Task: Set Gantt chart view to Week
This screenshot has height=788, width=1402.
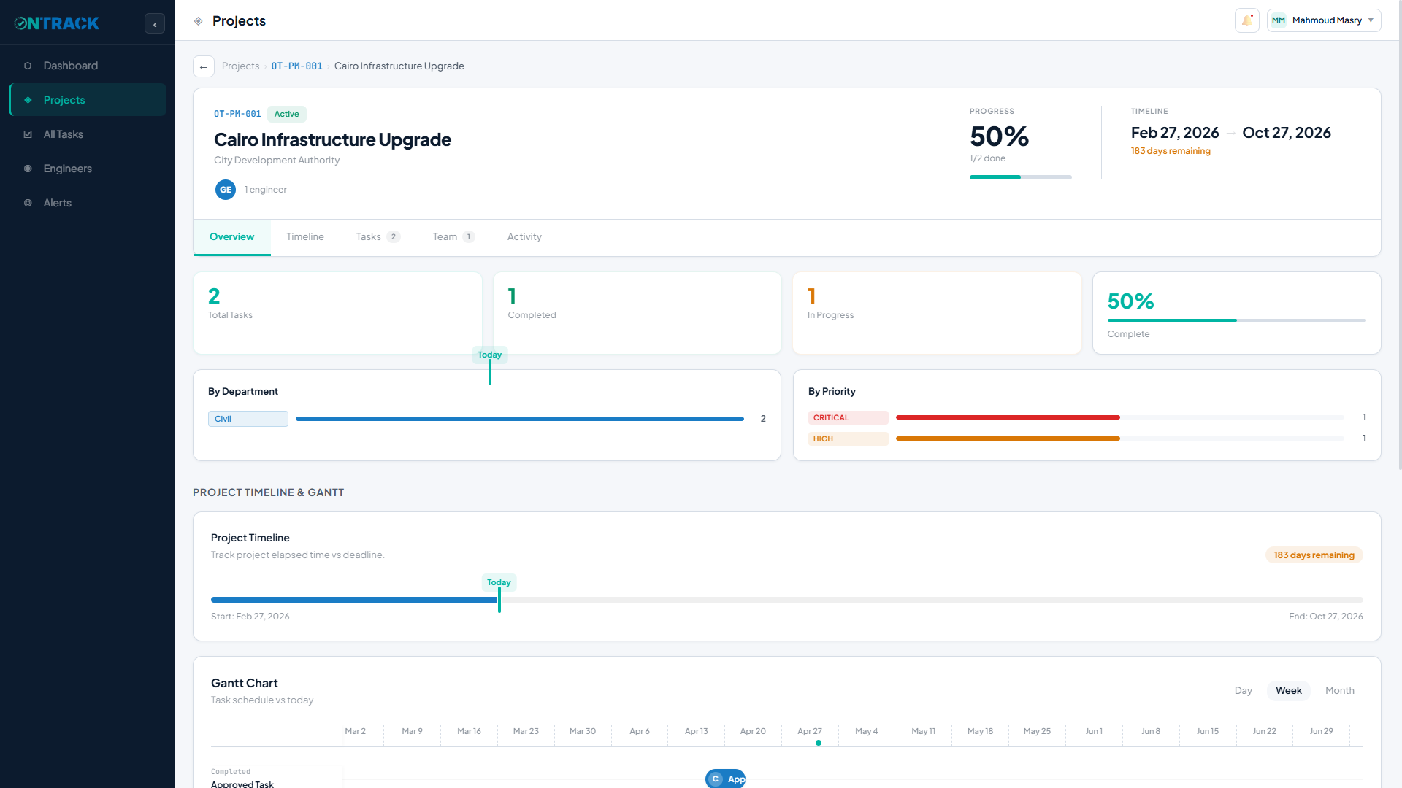Action: tap(1288, 691)
